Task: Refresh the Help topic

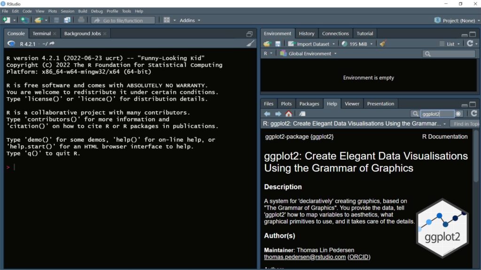Action: (x=474, y=114)
